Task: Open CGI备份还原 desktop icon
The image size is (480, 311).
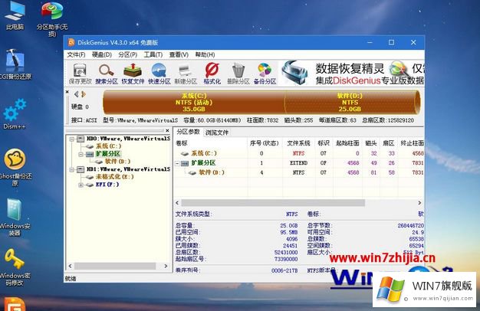Action: [15, 64]
